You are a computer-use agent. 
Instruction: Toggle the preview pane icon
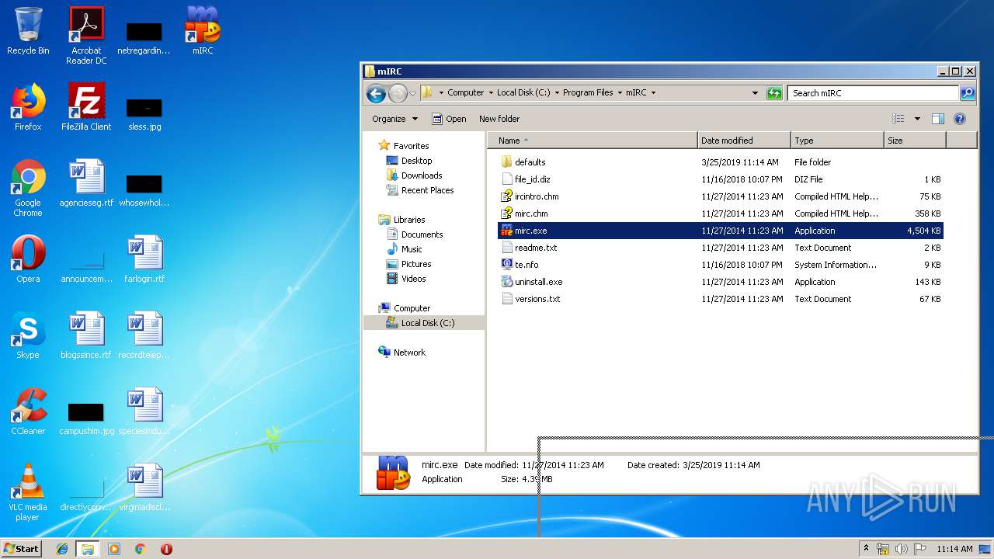pyautogui.click(x=937, y=119)
